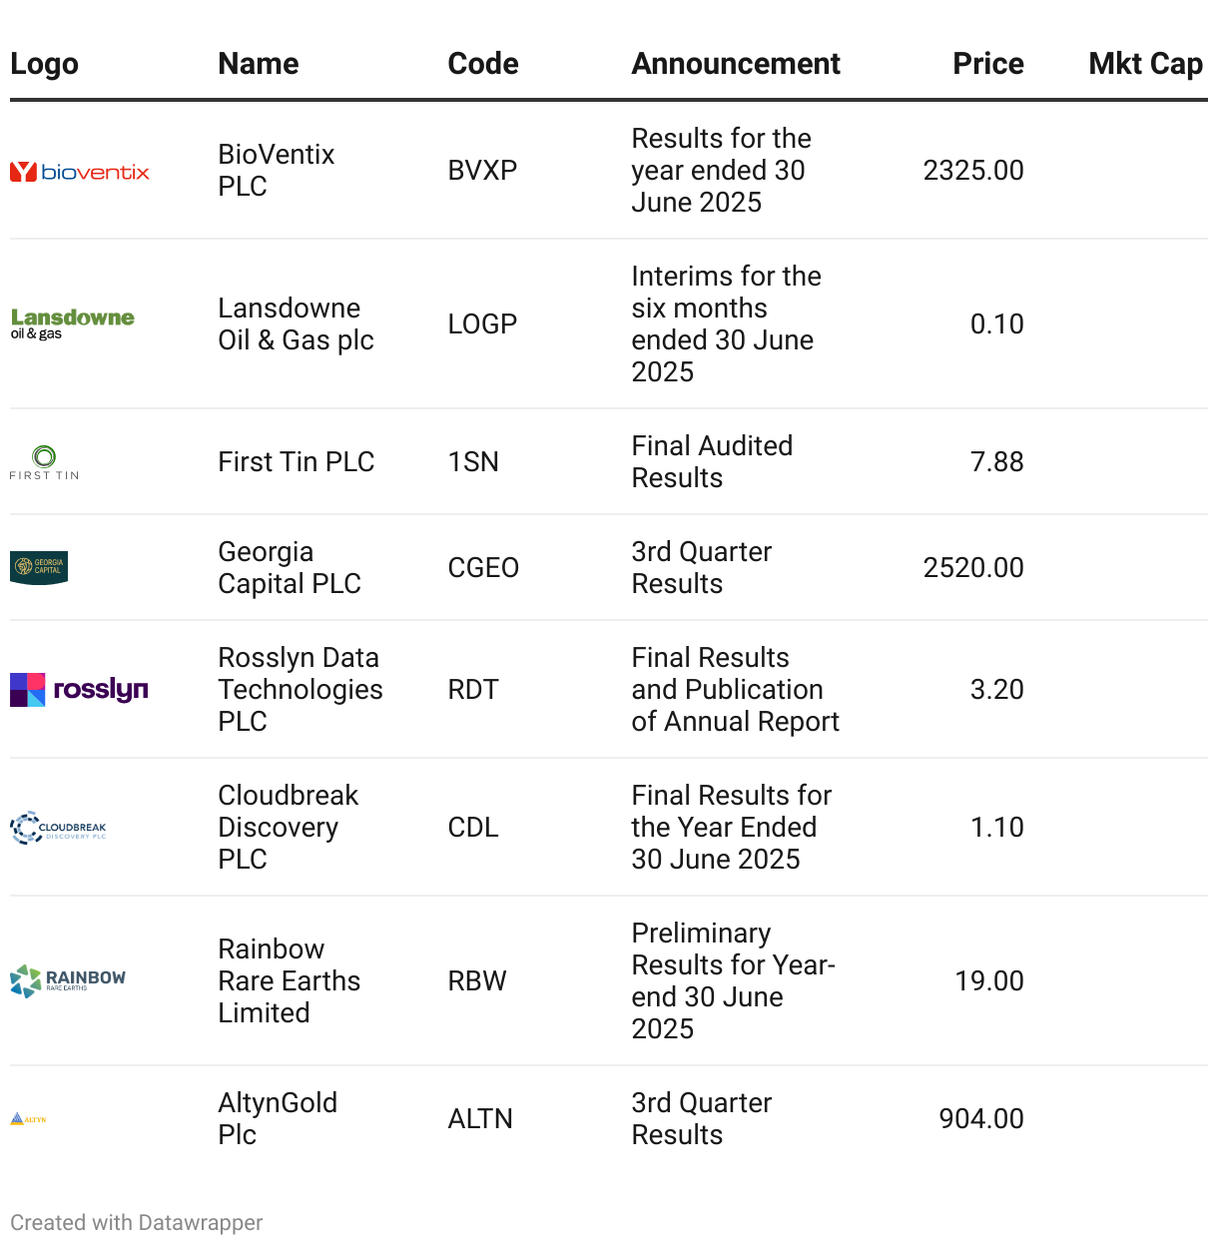This screenshot has width=1218, height=1246.
Task: Click the Rainbow Rare Earths logo
Action: [68, 980]
